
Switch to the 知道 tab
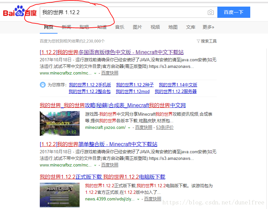coord(102,27)
